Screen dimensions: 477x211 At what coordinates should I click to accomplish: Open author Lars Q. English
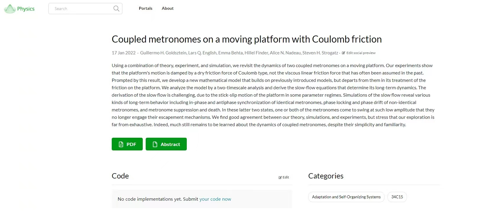(x=202, y=53)
